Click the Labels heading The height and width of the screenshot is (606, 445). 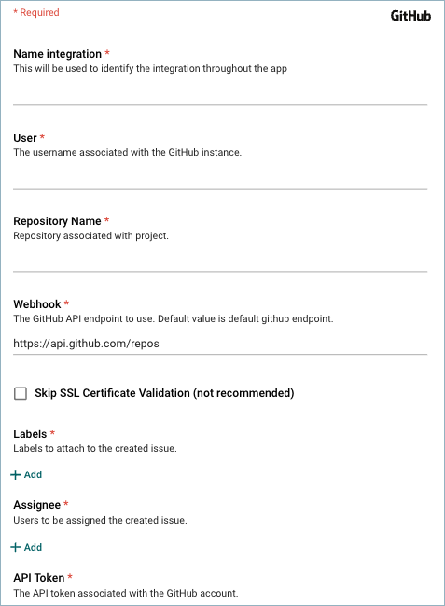(30, 434)
